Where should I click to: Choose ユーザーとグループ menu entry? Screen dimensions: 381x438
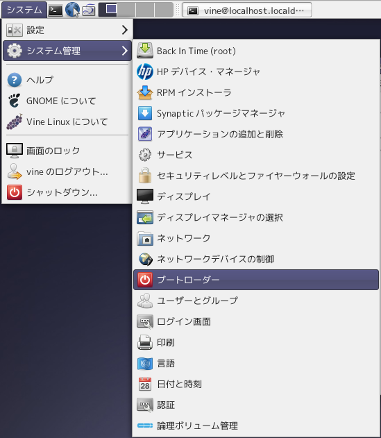pyautogui.click(x=256, y=301)
